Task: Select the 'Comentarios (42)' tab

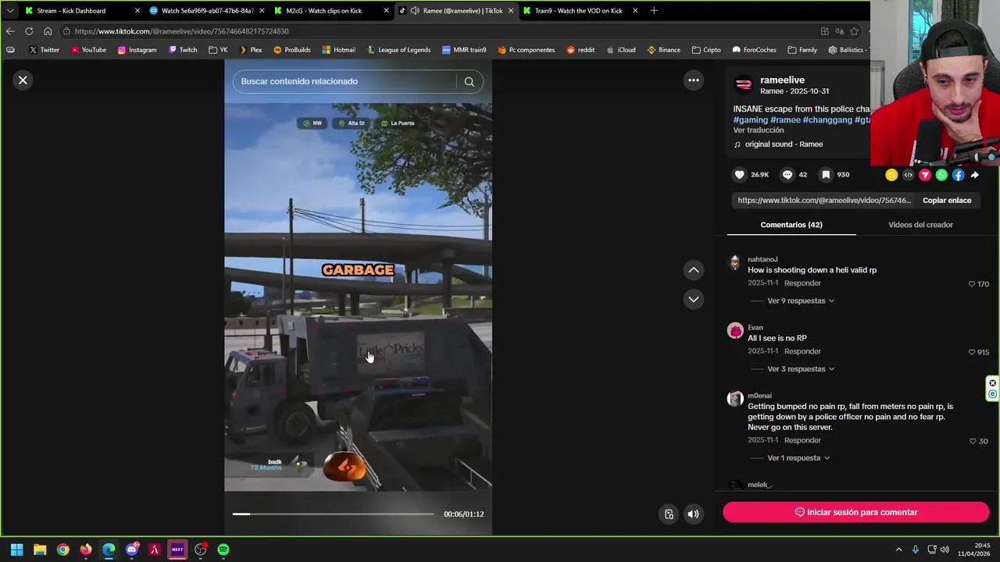Action: [x=791, y=225]
